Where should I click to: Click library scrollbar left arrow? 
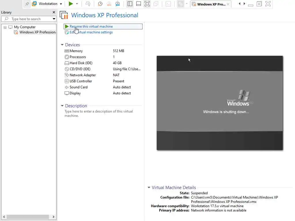point(4,217)
